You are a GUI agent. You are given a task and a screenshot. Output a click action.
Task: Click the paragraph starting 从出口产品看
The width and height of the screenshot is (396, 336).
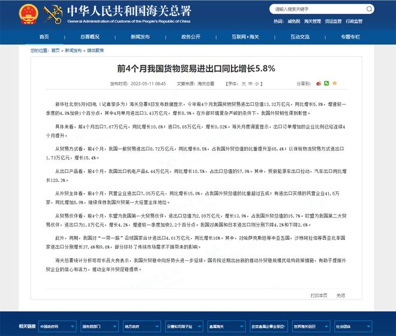click(196, 176)
